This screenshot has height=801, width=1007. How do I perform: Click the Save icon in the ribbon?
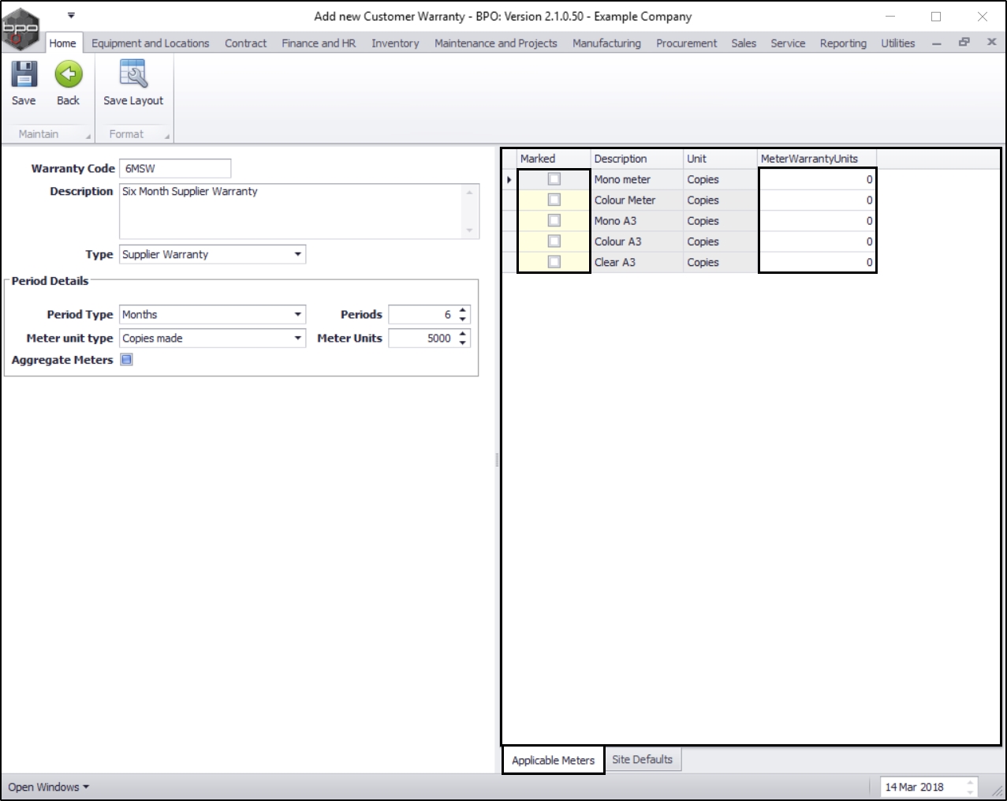24,75
